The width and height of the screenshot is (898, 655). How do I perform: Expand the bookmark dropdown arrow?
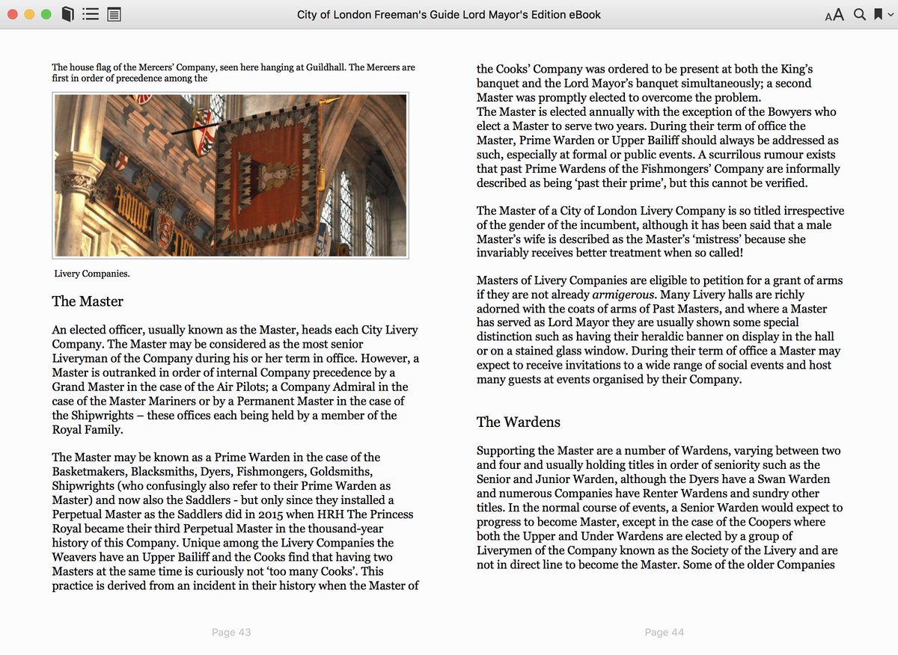click(890, 15)
